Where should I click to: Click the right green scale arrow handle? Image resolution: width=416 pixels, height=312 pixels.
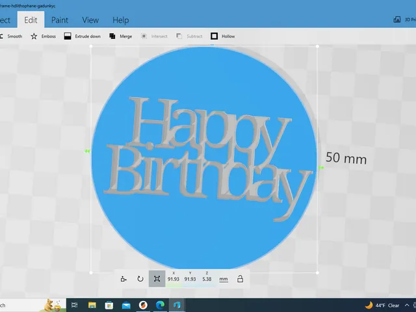click(x=321, y=168)
